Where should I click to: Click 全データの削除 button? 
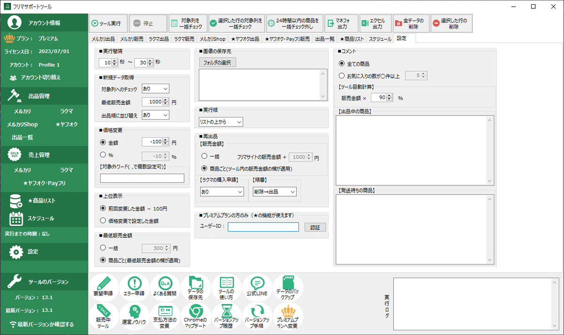click(411, 23)
